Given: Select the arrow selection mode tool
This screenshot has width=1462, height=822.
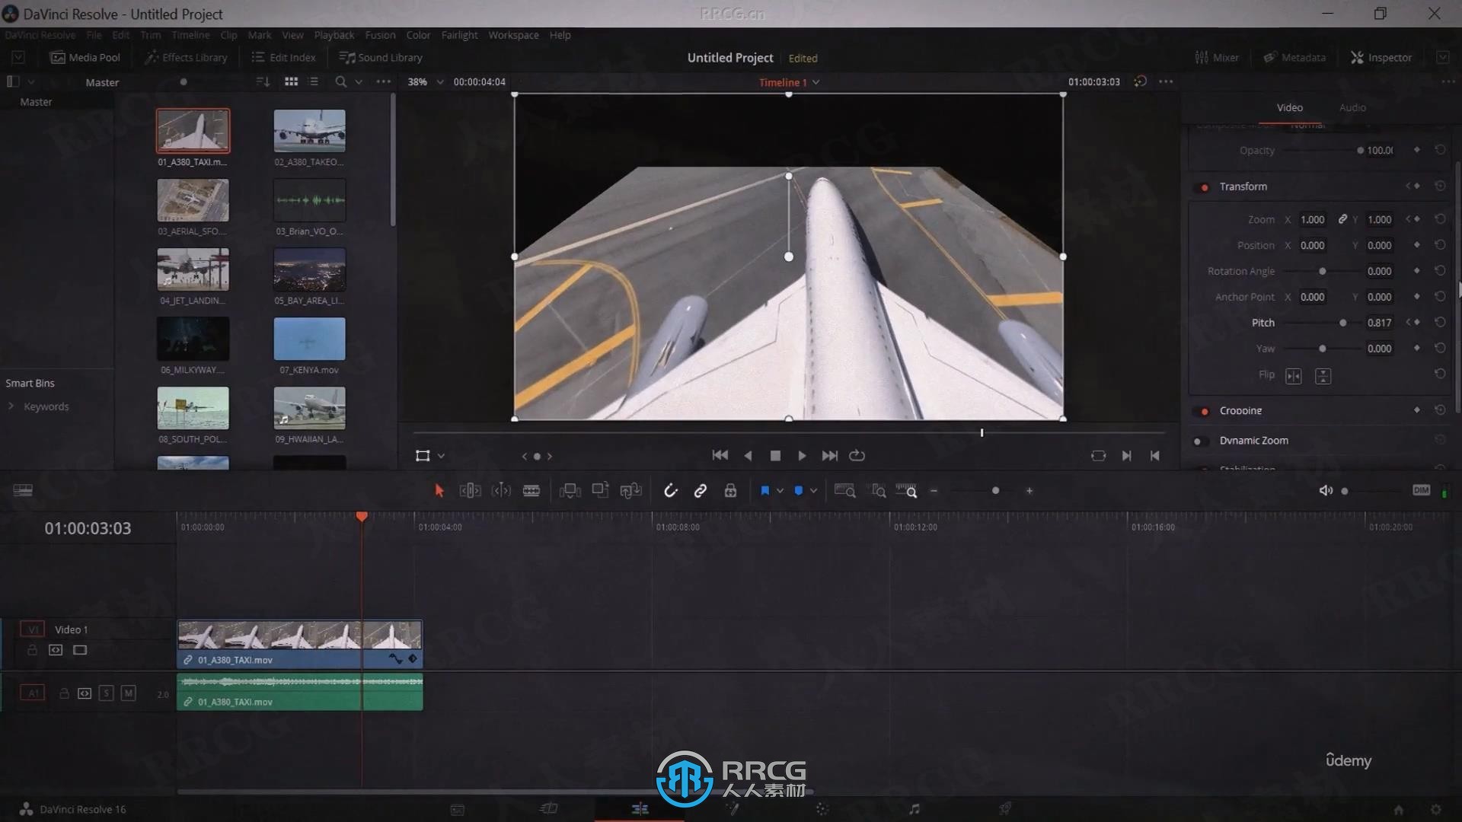Looking at the screenshot, I should [439, 491].
